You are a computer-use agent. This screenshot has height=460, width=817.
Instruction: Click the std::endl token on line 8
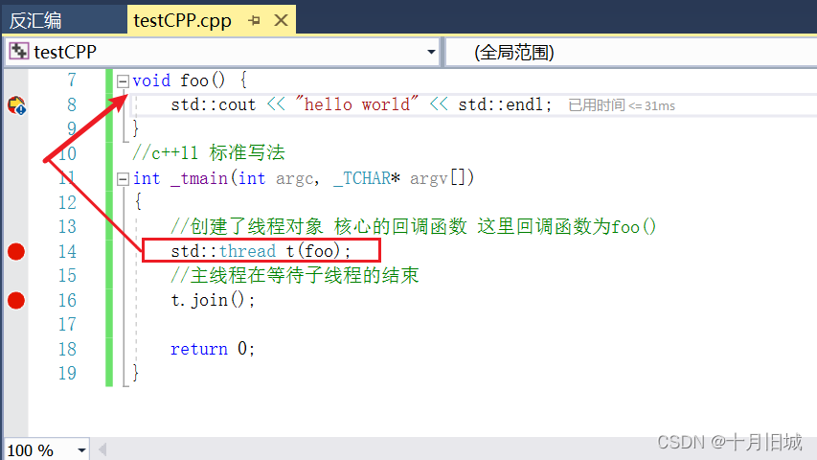coord(500,104)
